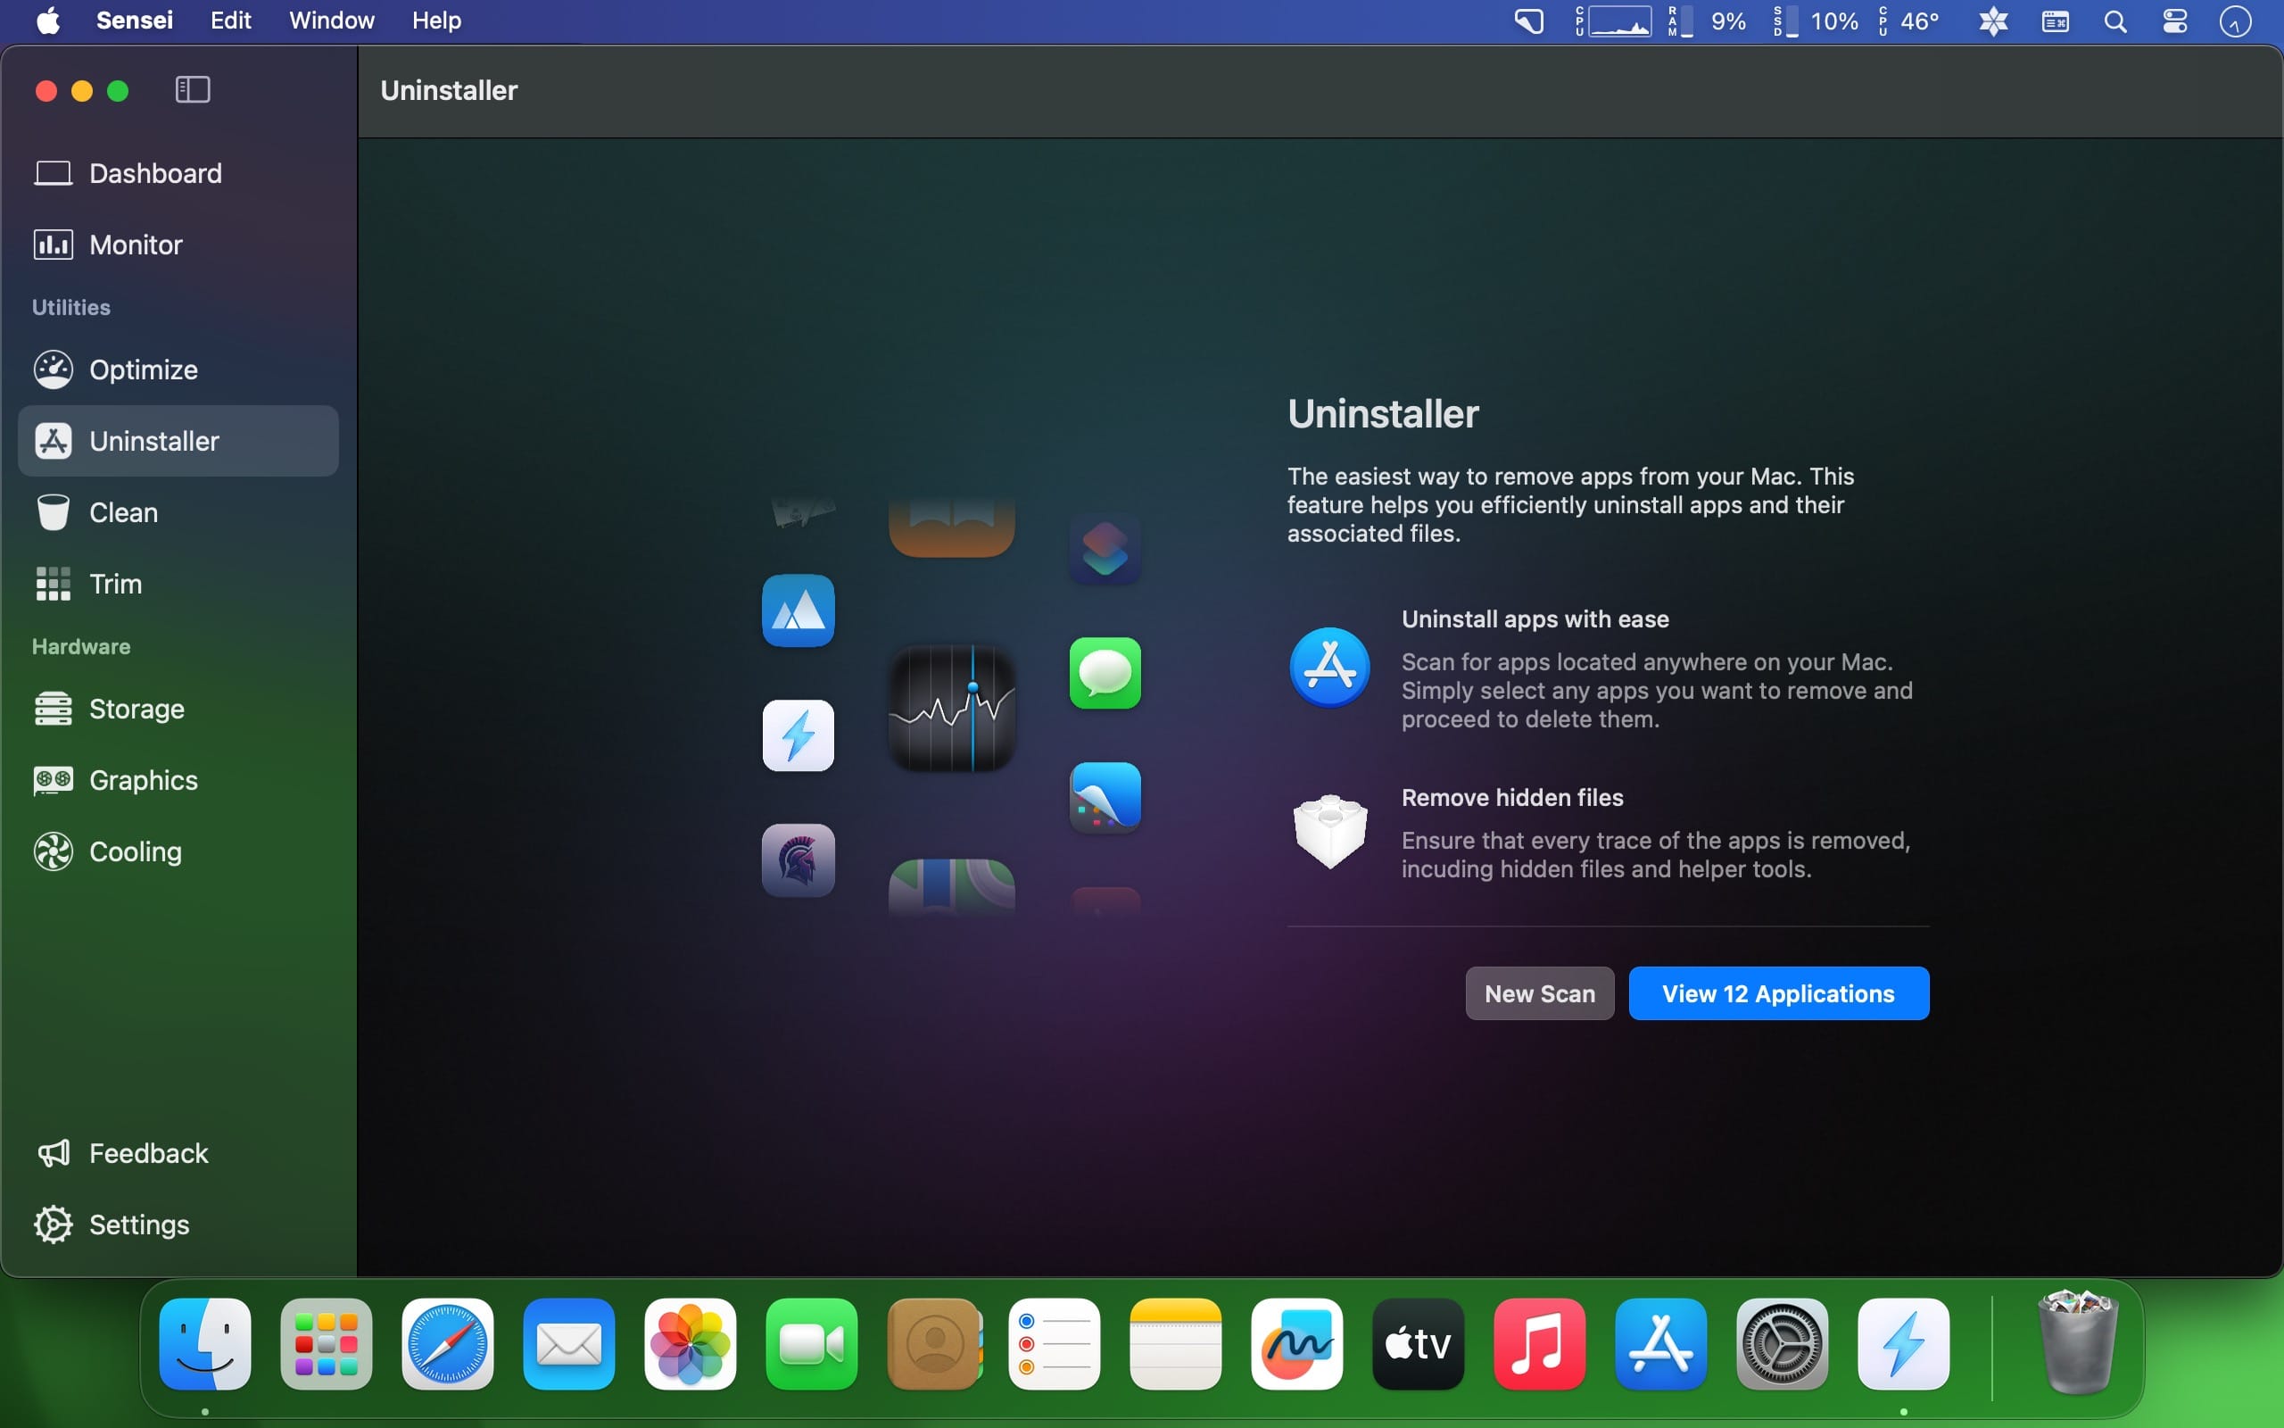This screenshot has height=1428, width=2284.
Task: Open Trim utility
Action: click(x=115, y=584)
